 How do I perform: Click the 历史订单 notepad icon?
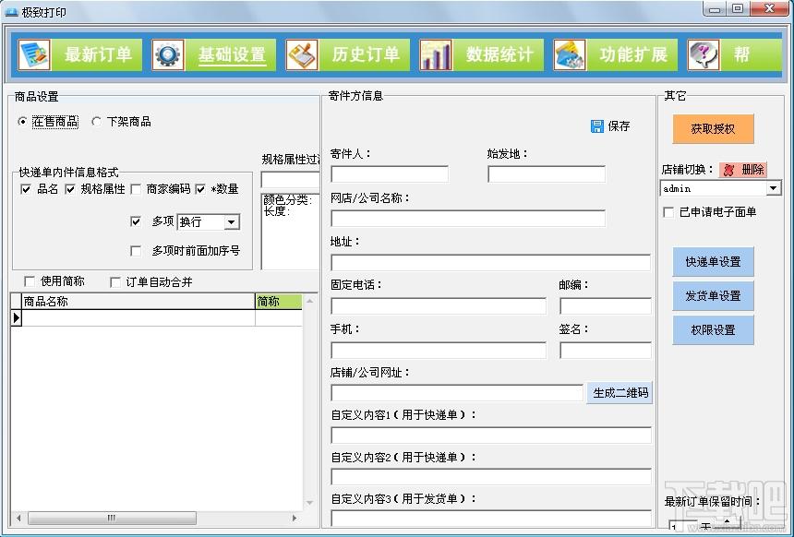[x=302, y=54]
